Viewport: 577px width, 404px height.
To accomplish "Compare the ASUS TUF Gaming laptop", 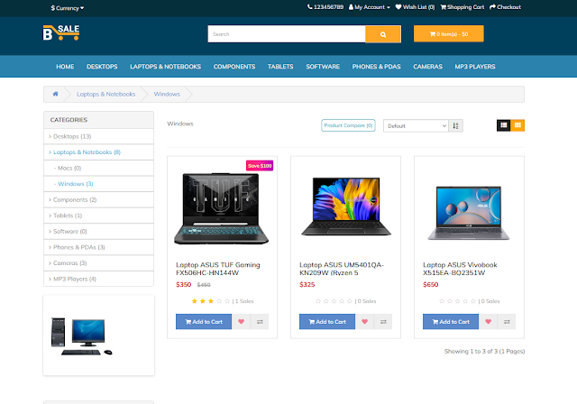I will pyautogui.click(x=260, y=322).
